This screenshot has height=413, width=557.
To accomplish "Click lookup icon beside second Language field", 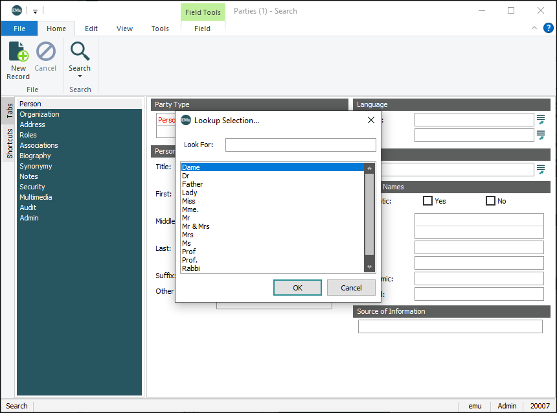I will point(540,135).
